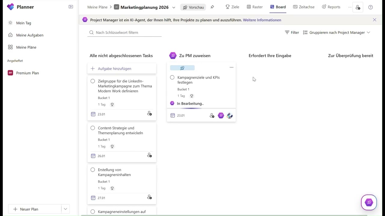Click Project Manager agent avatar on Kampagnenziele card
385x216 pixels.
tap(221, 115)
